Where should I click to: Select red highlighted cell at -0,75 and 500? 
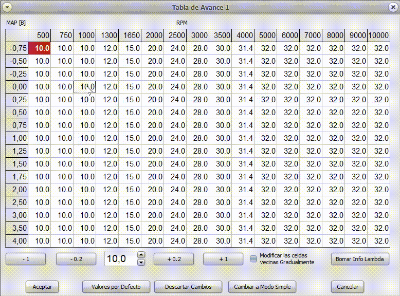(x=40, y=48)
